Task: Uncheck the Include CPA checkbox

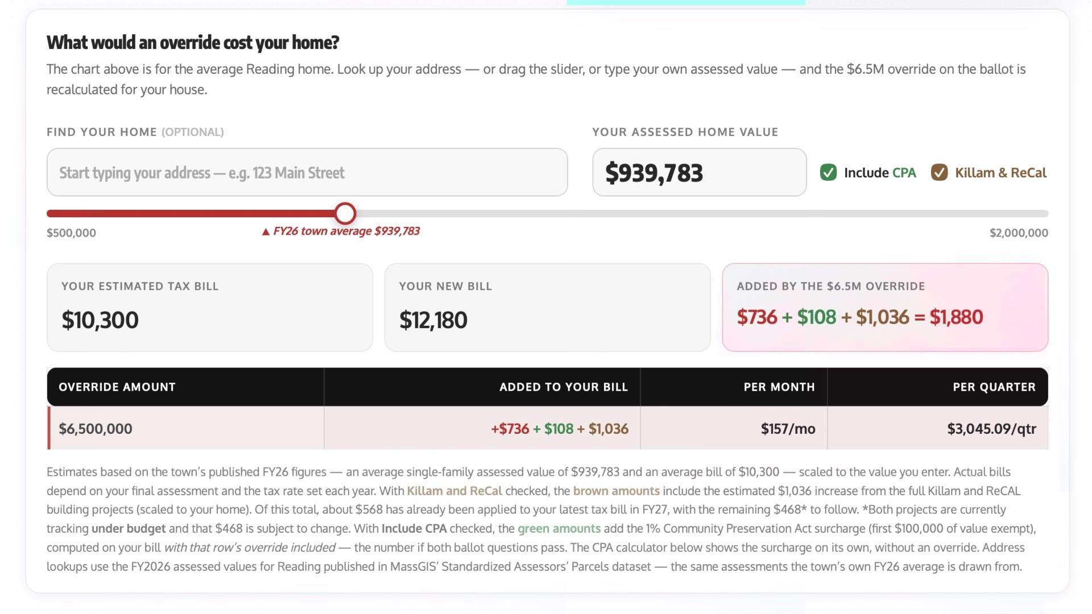Action: click(828, 172)
